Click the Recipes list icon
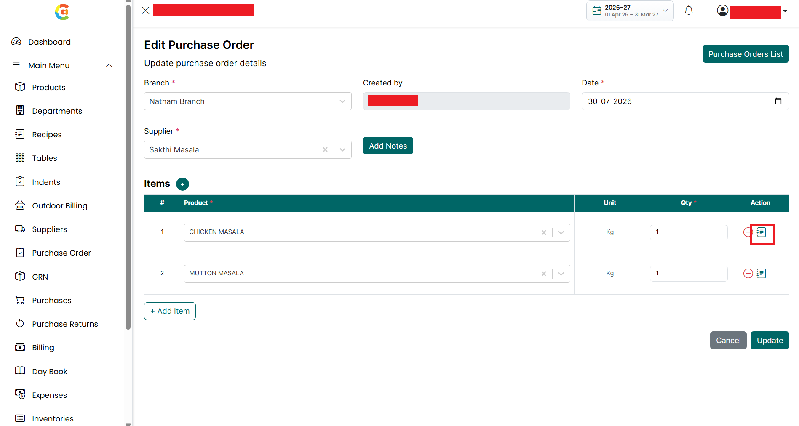The image size is (799, 426). pos(20,134)
